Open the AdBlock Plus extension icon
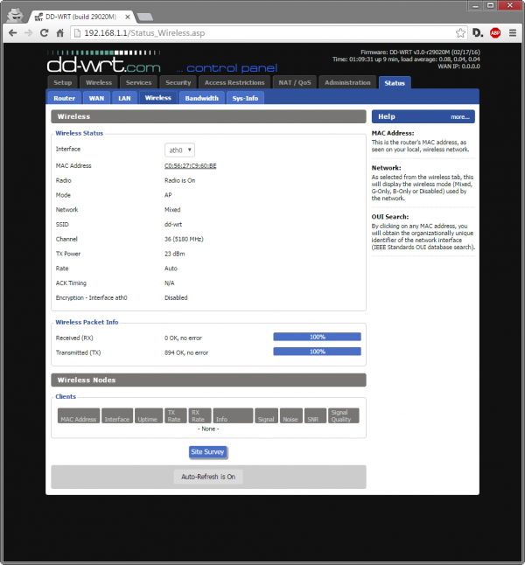 [495, 32]
